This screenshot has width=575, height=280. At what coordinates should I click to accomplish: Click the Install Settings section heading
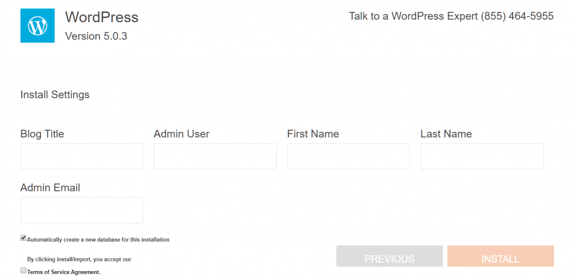55,95
